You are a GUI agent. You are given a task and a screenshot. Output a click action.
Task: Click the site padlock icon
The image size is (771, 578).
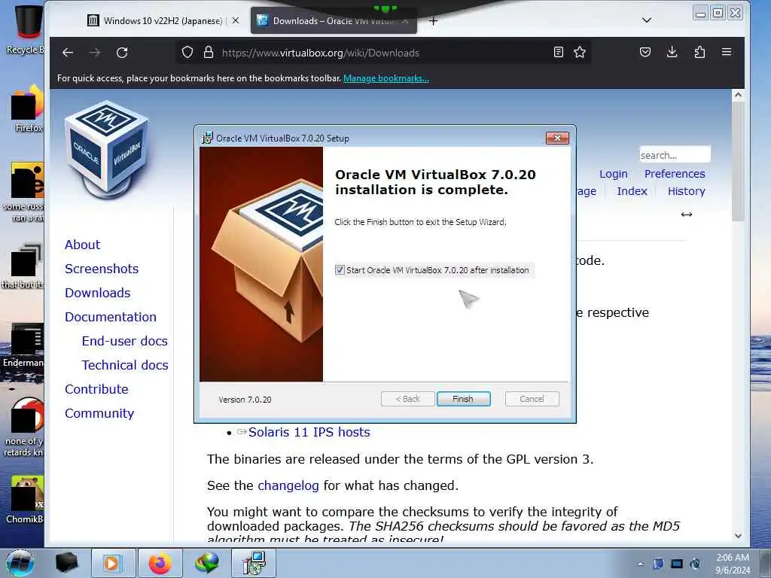[209, 52]
